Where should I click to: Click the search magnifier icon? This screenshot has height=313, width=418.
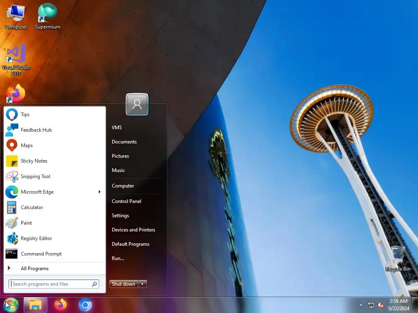click(94, 284)
